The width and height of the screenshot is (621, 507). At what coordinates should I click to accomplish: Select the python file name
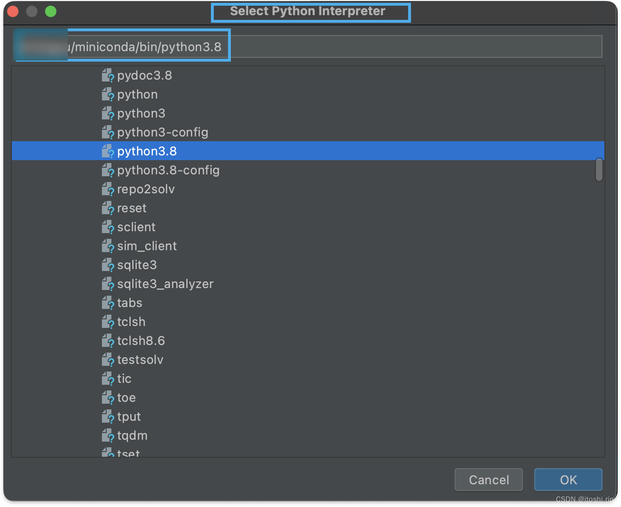pos(137,95)
